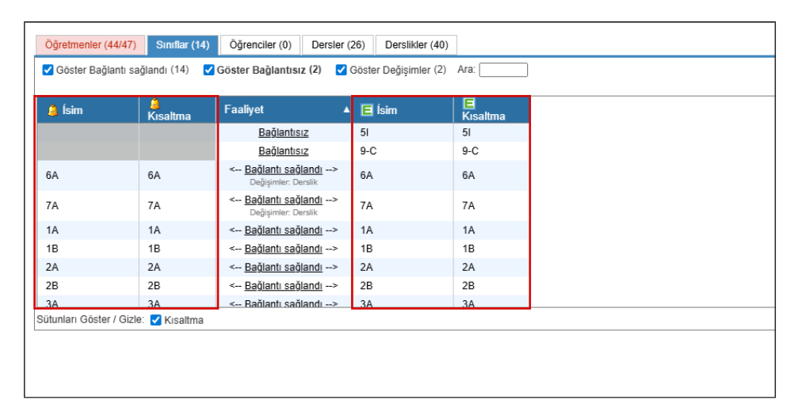Click the Ara search input field

(503, 70)
